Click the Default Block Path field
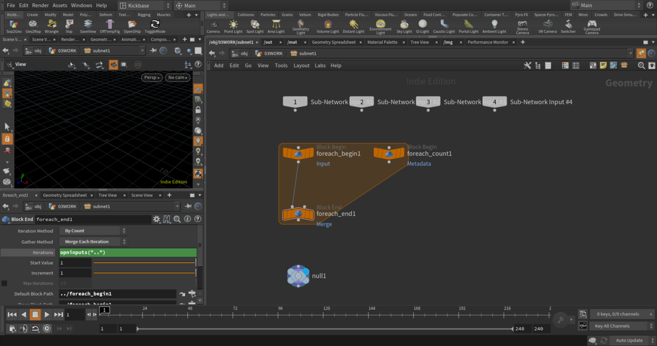The height and width of the screenshot is (346, 657). tap(117, 294)
